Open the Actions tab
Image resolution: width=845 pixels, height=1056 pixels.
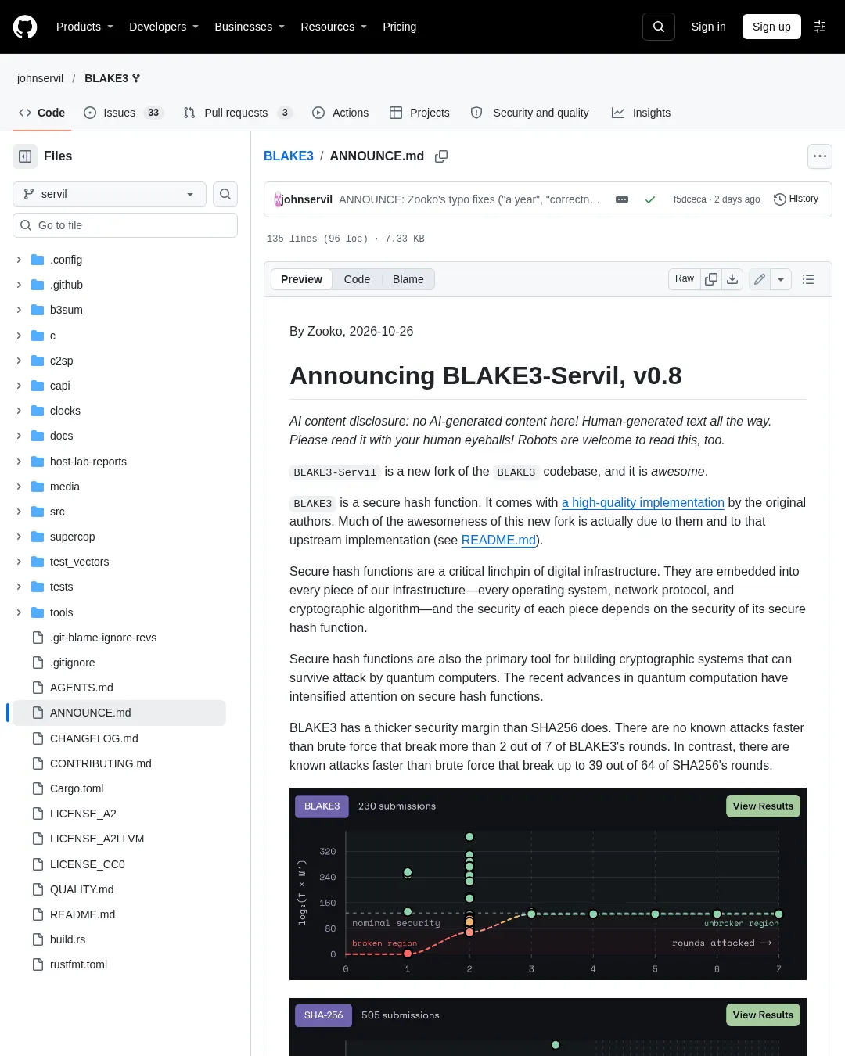(340, 113)
